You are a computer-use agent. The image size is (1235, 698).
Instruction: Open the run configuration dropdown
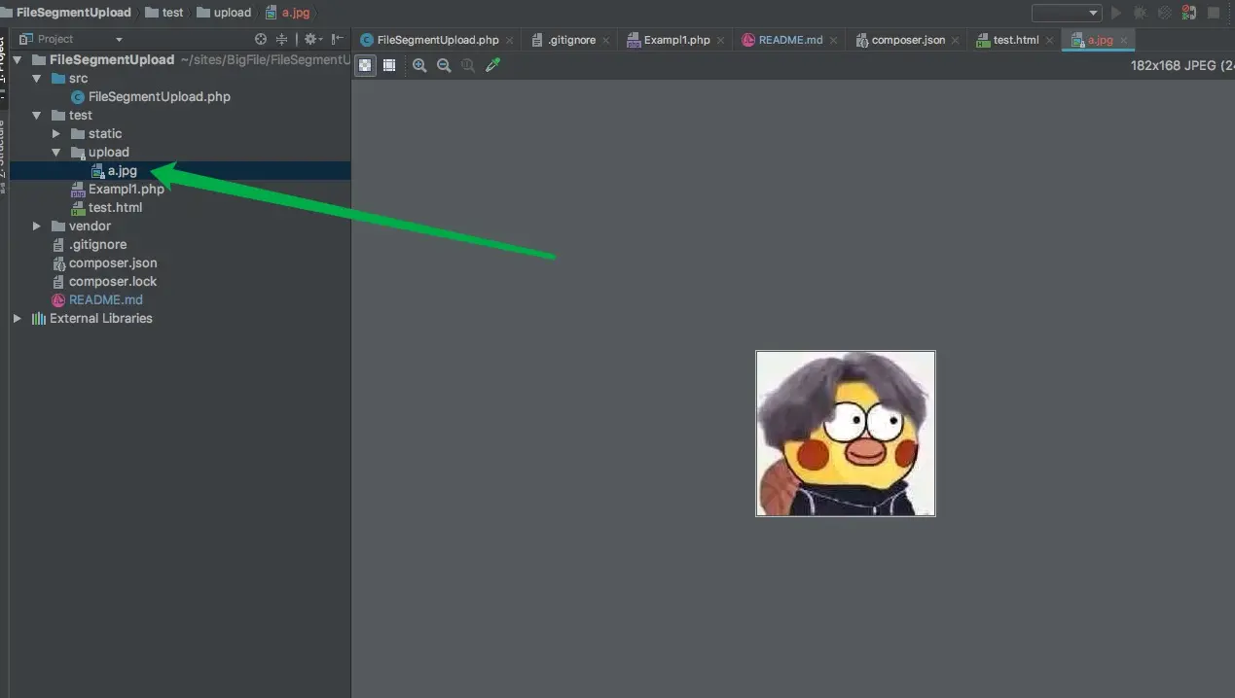1067,13
